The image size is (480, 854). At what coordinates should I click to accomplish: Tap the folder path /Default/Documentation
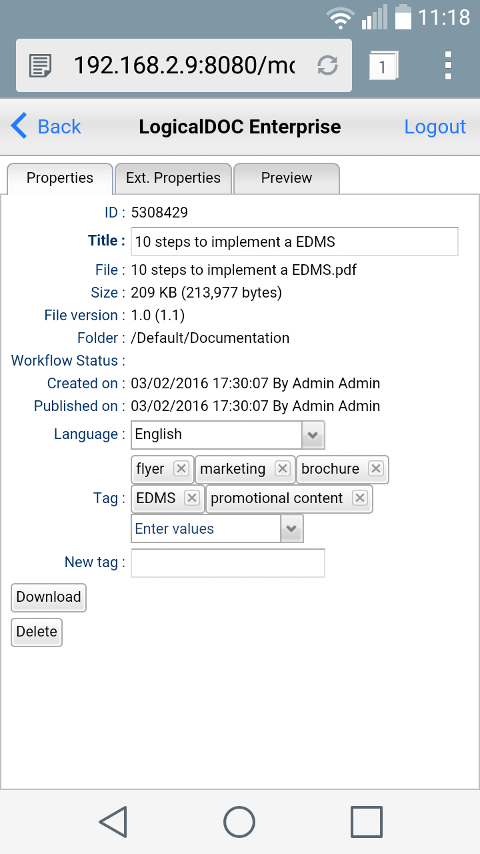coord(210,338)
